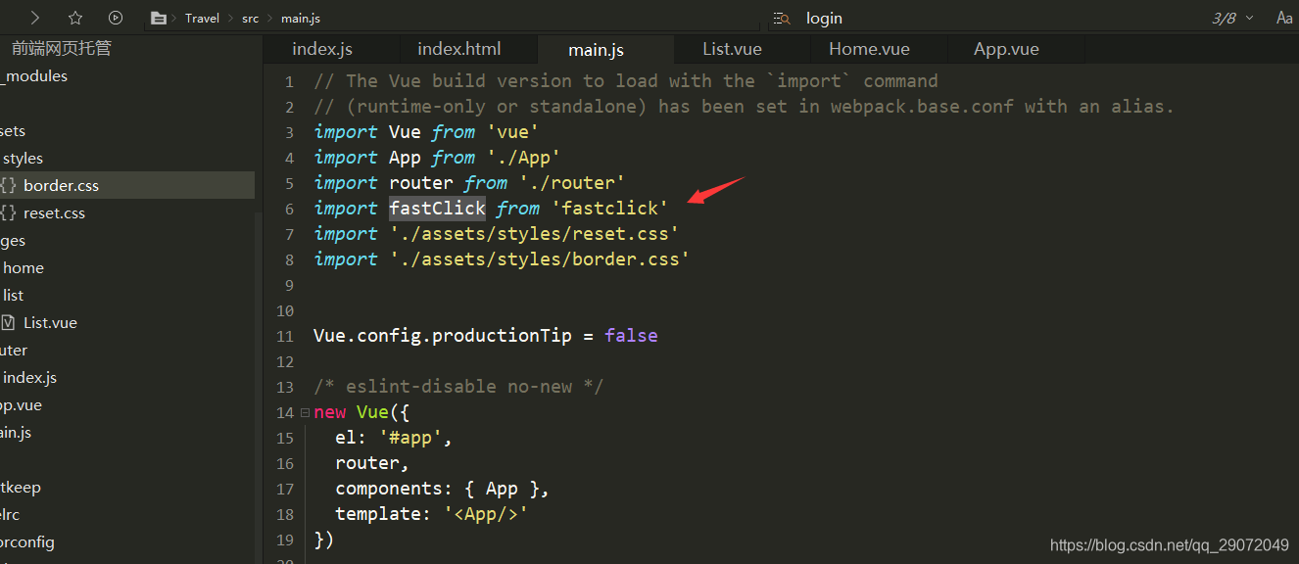
Task: Click src in the breadcrumb path
Action: click(251, 18)
